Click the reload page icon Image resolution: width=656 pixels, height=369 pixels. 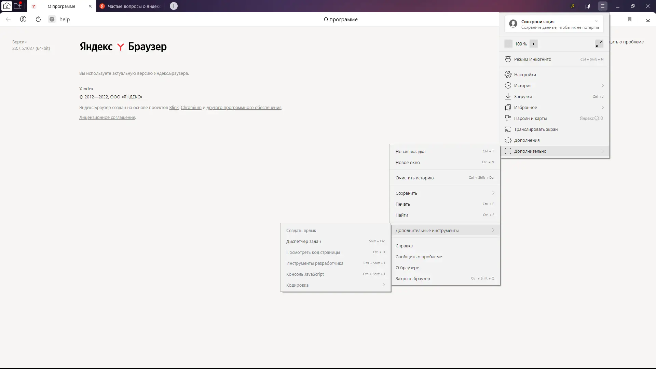coord(38,19)
